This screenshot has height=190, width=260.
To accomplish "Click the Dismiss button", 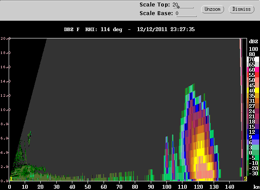I will pyautogui.click(x=241, y=9).
